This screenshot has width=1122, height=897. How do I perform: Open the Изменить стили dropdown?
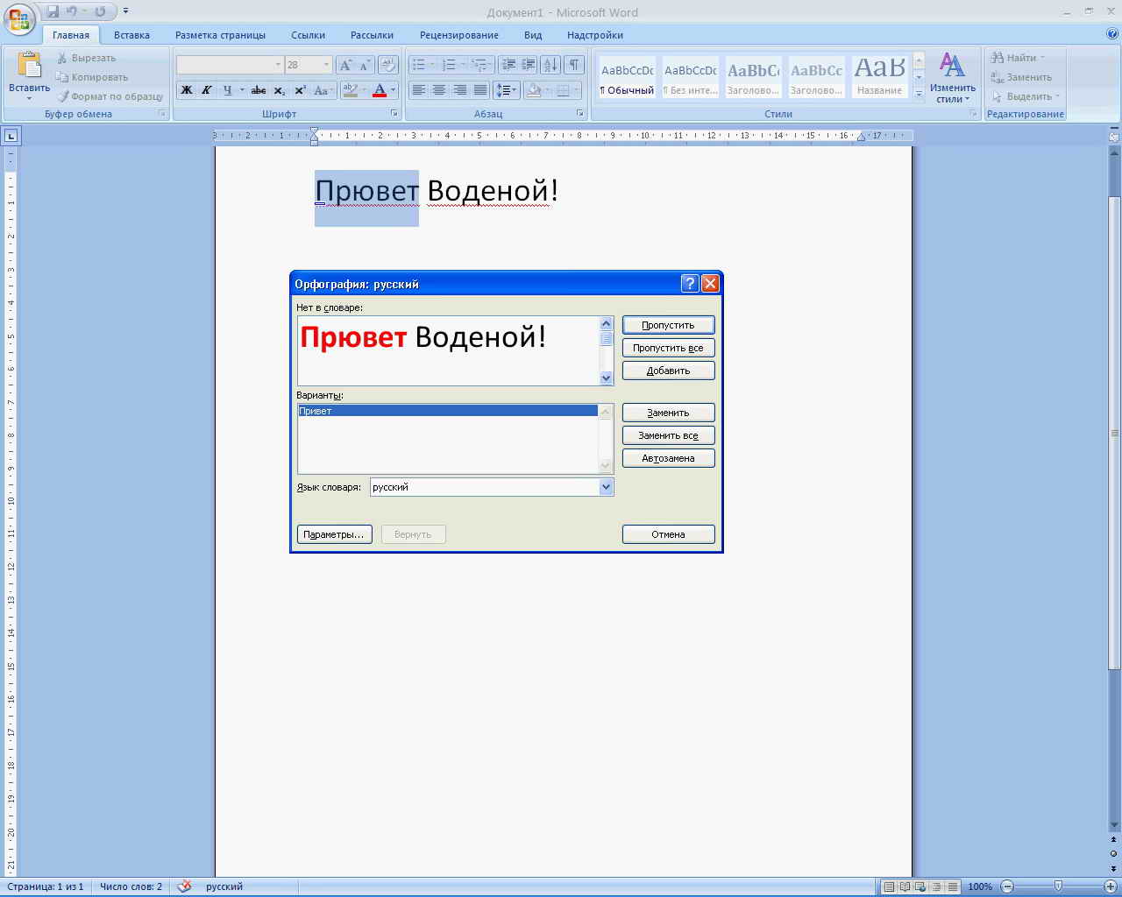[952, 77]
